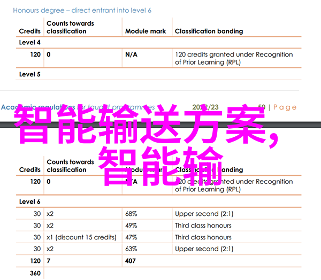Click 'Module mark' header in the upper table

point(146,31)
